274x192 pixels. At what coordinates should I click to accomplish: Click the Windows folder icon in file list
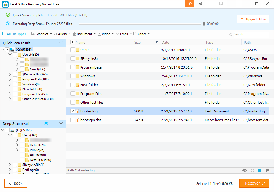[78, 76]
